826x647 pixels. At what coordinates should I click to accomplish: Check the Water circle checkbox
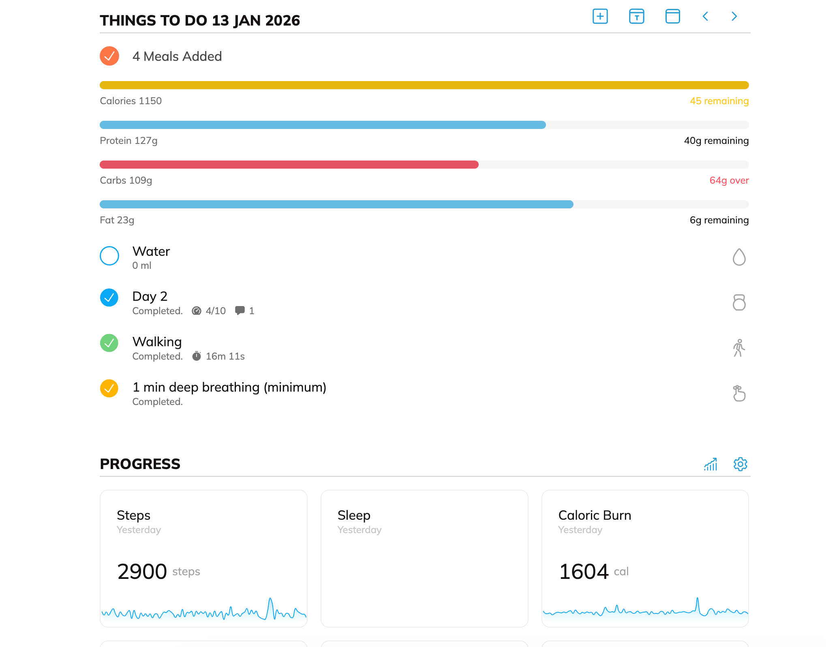[109, 256]
